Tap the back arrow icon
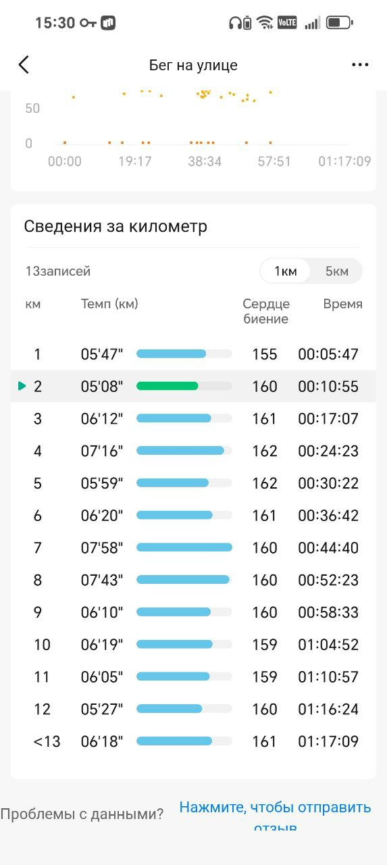 coord(24,65)
